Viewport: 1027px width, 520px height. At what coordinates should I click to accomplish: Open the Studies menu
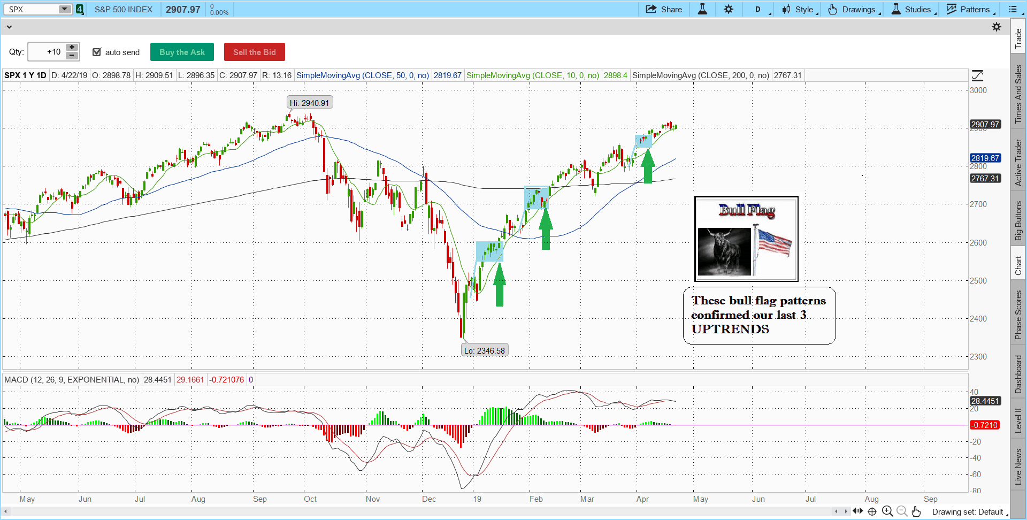913,10
